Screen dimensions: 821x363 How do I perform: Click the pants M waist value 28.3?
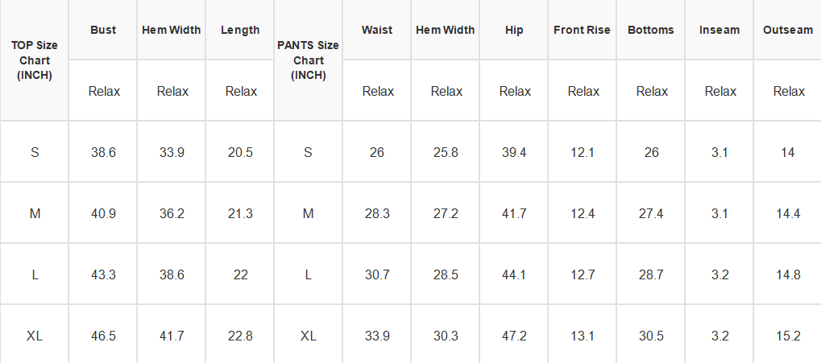tap(376, 213)
